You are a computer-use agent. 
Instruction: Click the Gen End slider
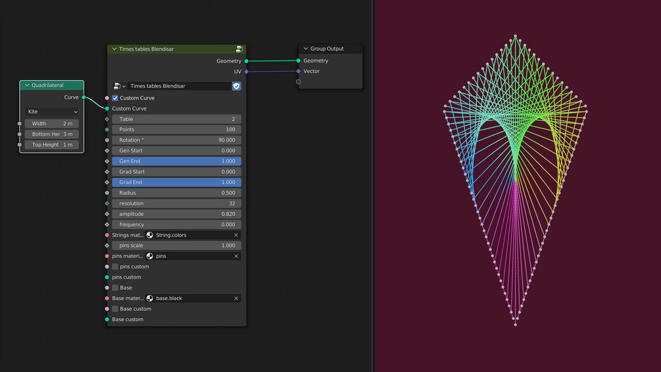tap(177, 161)
